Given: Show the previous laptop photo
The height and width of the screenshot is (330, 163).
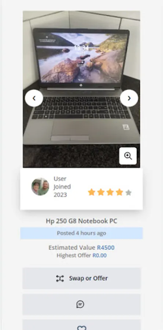Looking at the screenshot, I should (34, 98).
